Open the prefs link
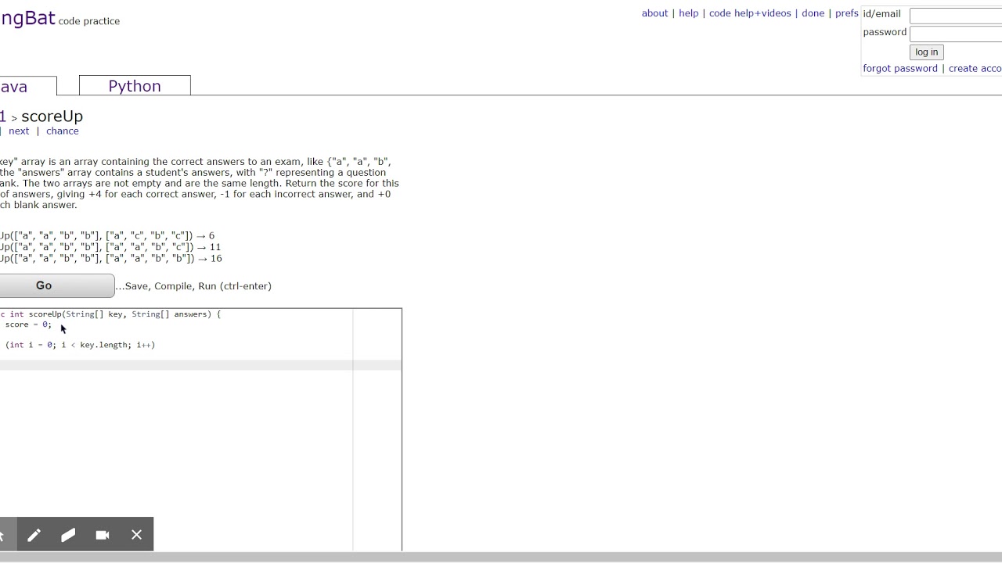This screenshot has height=563, width=1002. (846, 13)
